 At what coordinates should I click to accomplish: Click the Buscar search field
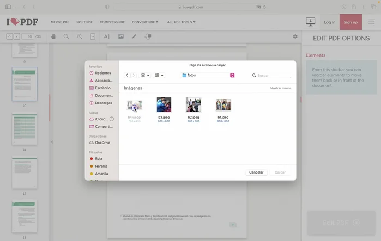click(271, 76)
